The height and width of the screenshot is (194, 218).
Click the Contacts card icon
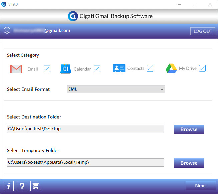tap(119, 68)
